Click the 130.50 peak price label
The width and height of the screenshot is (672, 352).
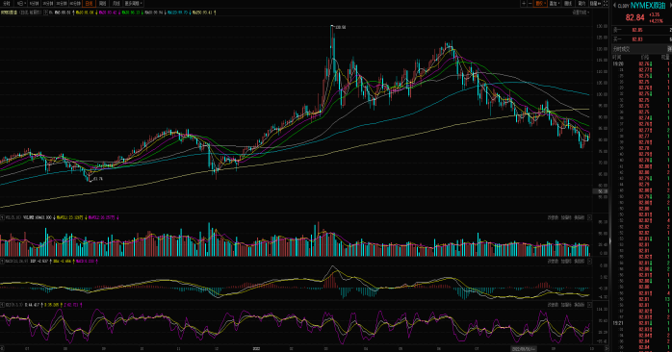pyautogui.click(x=340, y=27)
